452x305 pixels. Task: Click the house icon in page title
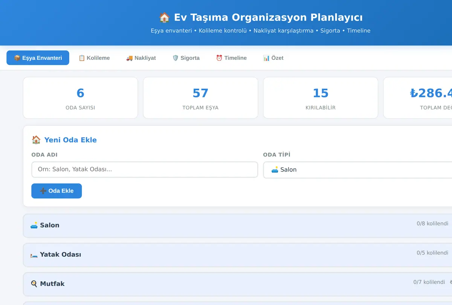(165, 18)
